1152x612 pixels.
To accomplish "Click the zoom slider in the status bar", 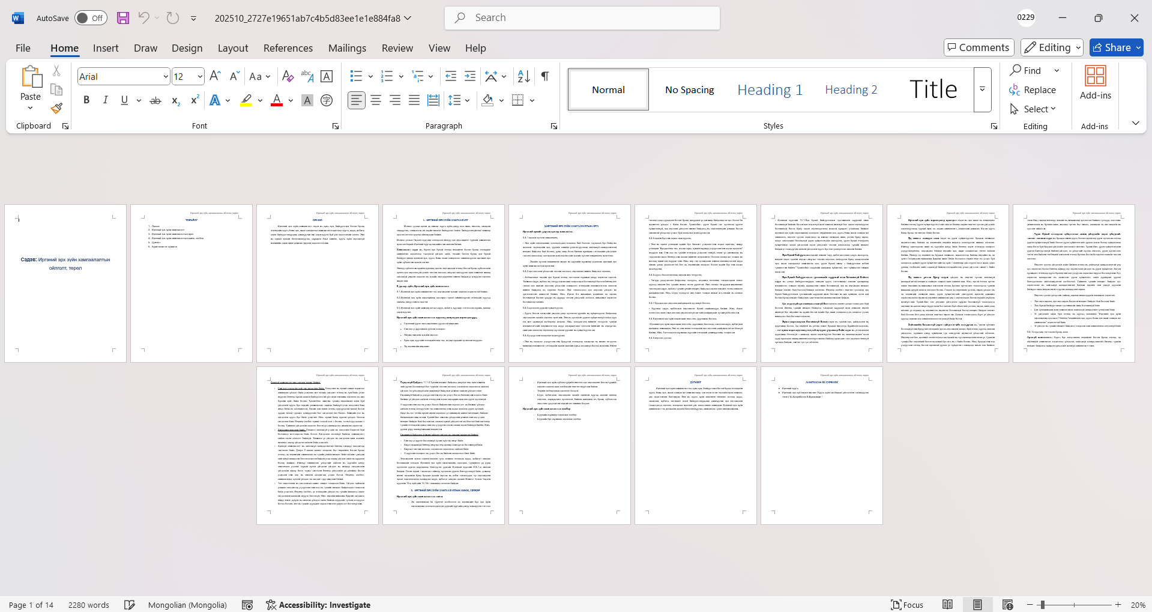I will coord(1073,605).
